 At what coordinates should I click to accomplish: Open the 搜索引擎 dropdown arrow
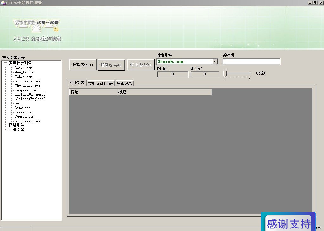coord(215,61)
